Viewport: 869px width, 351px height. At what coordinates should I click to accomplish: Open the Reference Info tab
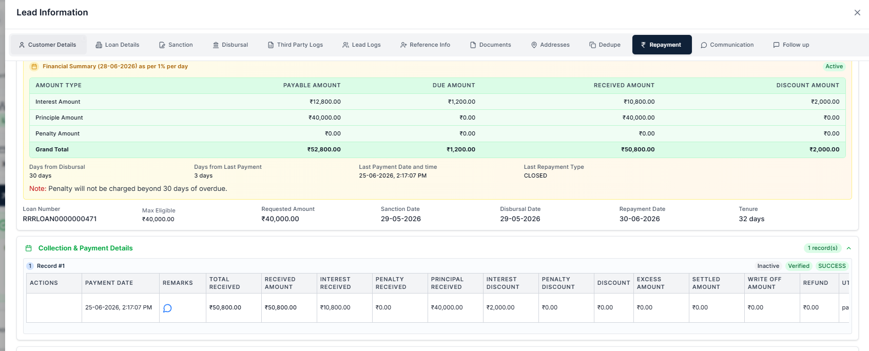[426, 45]
